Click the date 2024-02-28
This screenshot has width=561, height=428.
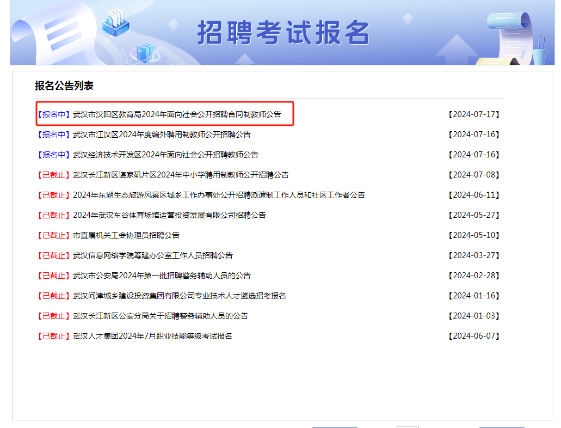[x=474, y=276]
